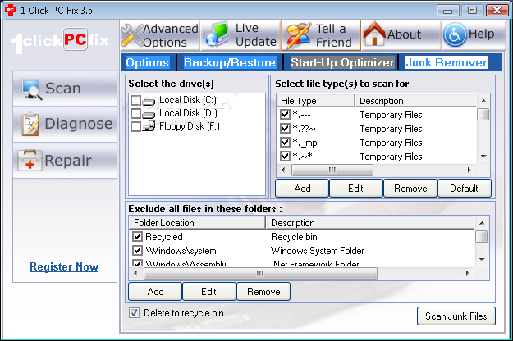Screen dimensions: 513x341
Task: Open the Start-Up Optimizer tab
Action: coord(342,63)
